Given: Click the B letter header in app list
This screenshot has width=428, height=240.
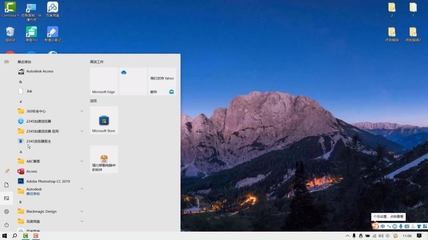Looking at the screenshot, I should pyautogui.click(x=21, y=202).
